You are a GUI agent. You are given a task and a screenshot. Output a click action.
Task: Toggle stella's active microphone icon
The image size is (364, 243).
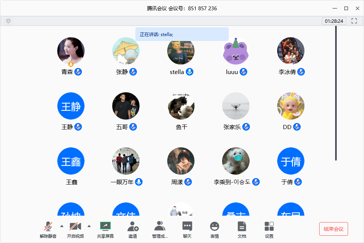tap(190, 72)
